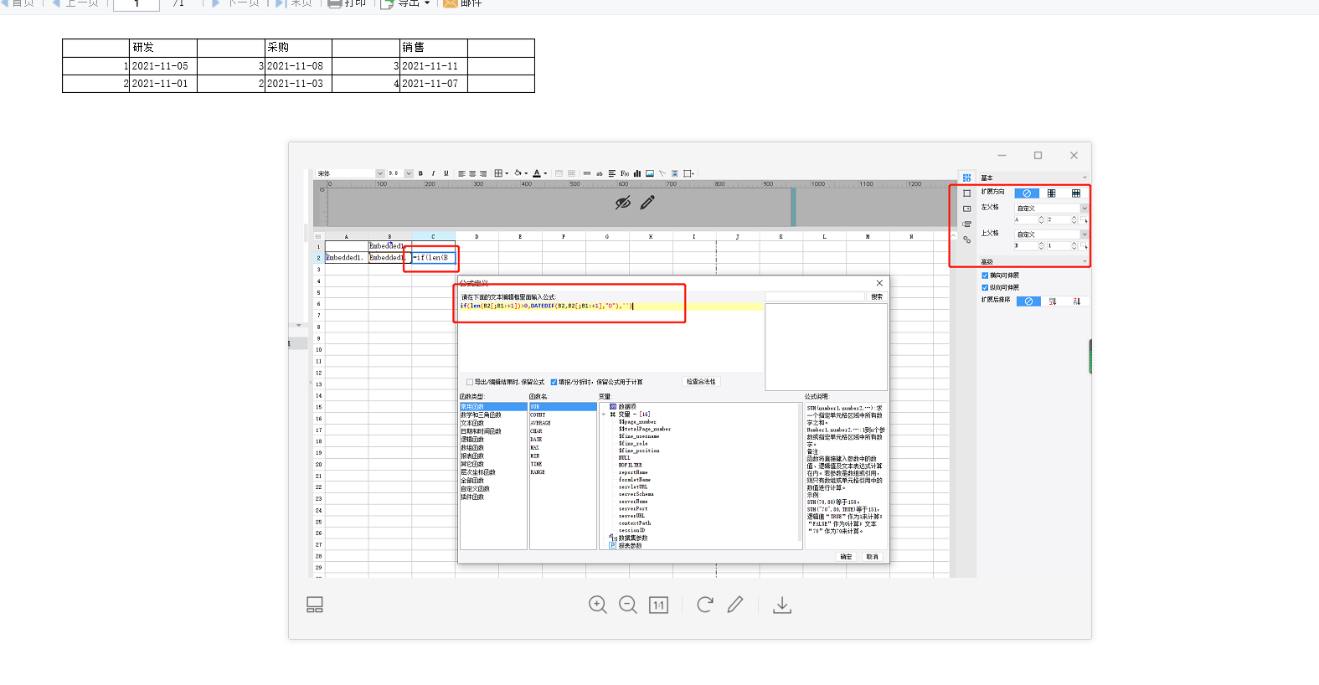Open the fill color paint bucket picker
The image size is (1319, 685).
[x=521, y=173]
